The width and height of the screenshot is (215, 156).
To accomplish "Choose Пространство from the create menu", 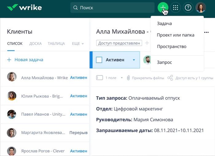I will pos(172,46).
